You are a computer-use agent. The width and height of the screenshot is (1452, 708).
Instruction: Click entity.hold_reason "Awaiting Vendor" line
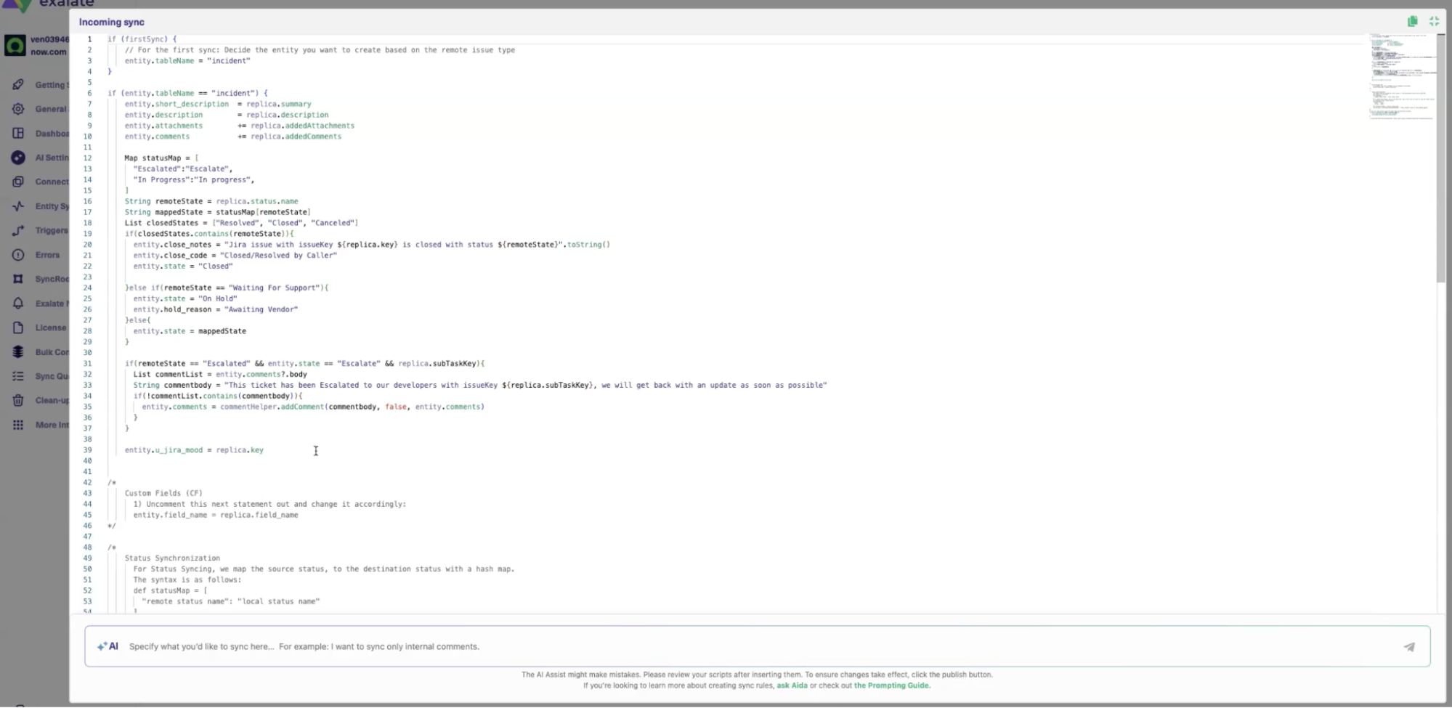tap(216, 309)
